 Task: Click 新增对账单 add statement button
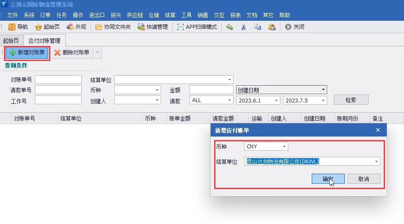pyautogui.click(x=27, y=53)
